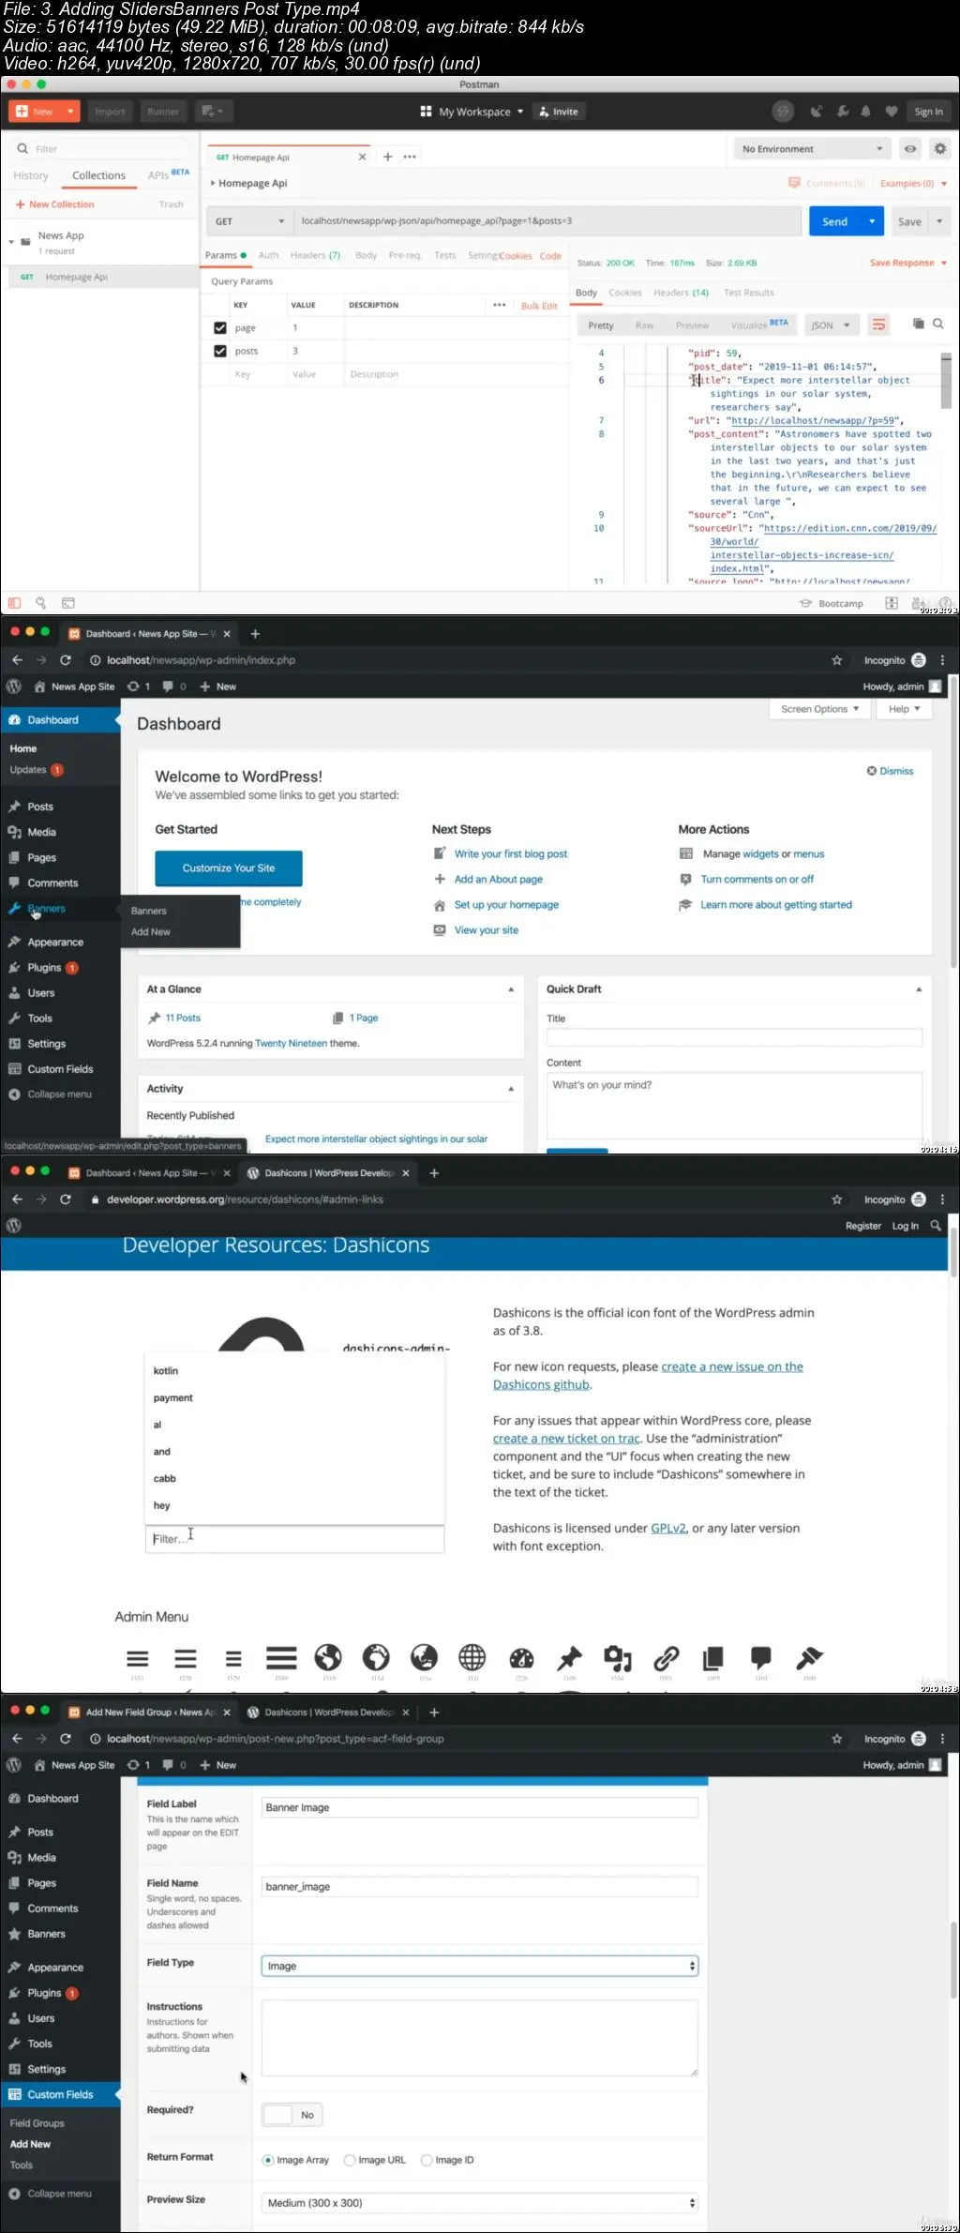The image size is (960, 2233).
Task: Select the pushpin dashicon in Admin Menu
Action: click(569, 1658)
